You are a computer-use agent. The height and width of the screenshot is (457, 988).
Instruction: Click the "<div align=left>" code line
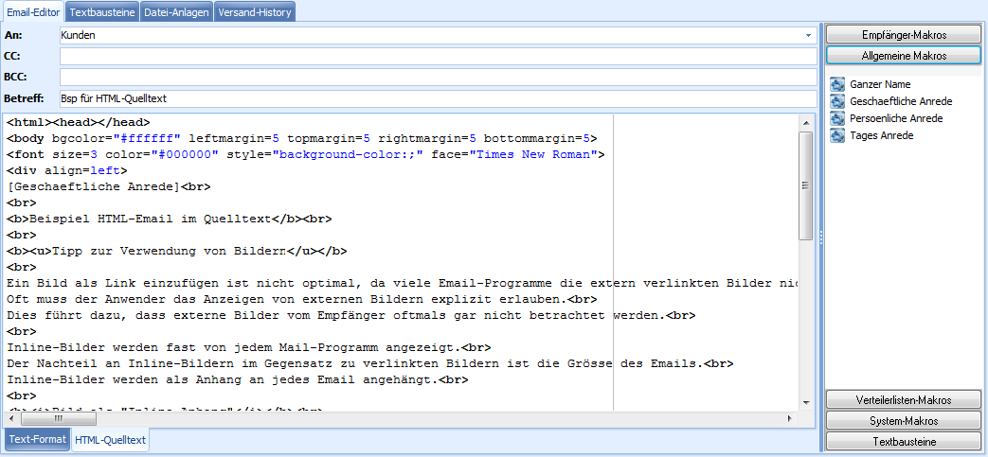67,170
